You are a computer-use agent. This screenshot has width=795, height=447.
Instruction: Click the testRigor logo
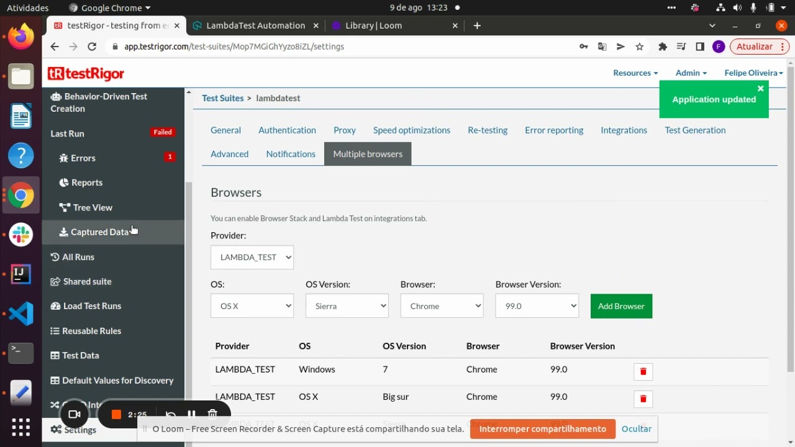(86, 73)
